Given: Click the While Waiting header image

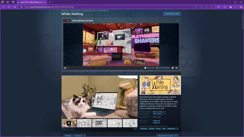Looking at the screenshot, I should [x=160, y=85].
